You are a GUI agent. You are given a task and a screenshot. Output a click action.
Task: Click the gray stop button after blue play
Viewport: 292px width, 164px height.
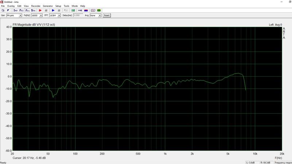(x=59, y=11)
